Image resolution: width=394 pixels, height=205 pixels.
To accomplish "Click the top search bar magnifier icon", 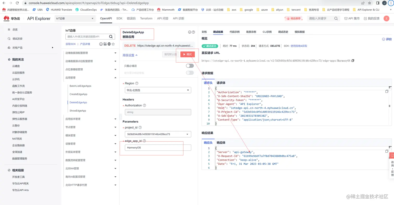I will point(336,19).
